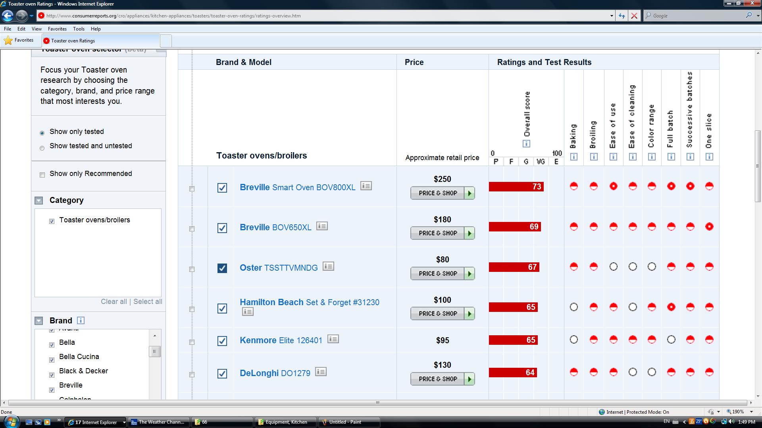Screen dimensions: 762x428
Task: Select Show tested and untested radio button
Action: [42, 148]
